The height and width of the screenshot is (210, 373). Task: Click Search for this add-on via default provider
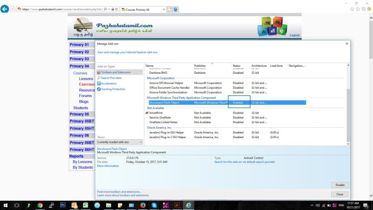pos(245,162)
